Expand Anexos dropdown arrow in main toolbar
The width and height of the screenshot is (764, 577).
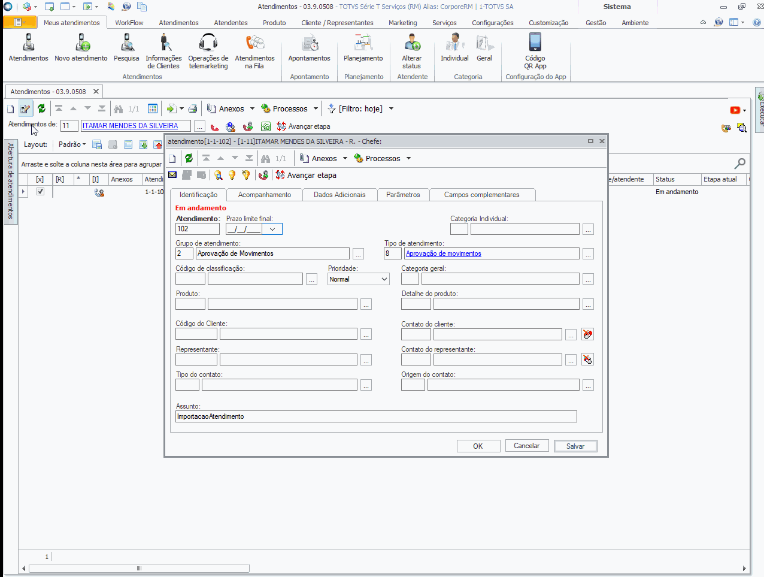[252, 108]
